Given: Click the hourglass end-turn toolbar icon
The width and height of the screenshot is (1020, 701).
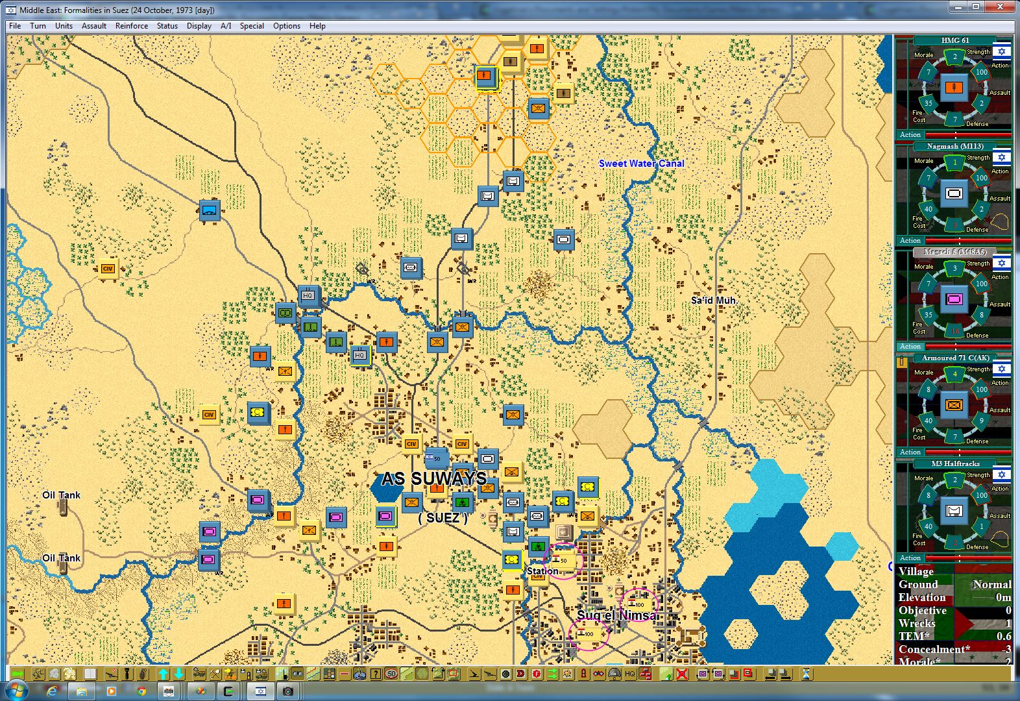Looking at the screenshot, I should click(x=806, y=674).
